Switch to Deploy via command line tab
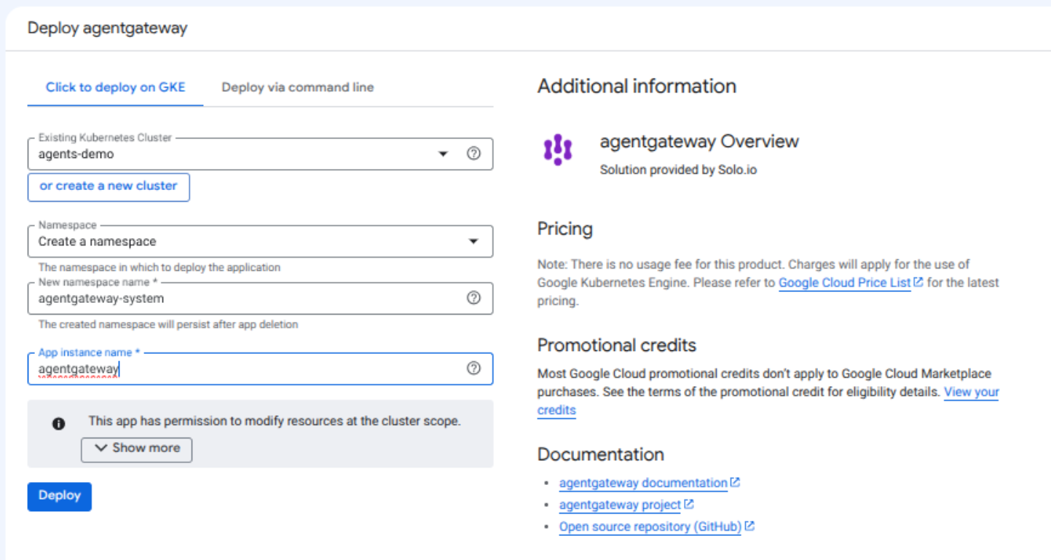The image size is (1051, 560). [298, 87]
